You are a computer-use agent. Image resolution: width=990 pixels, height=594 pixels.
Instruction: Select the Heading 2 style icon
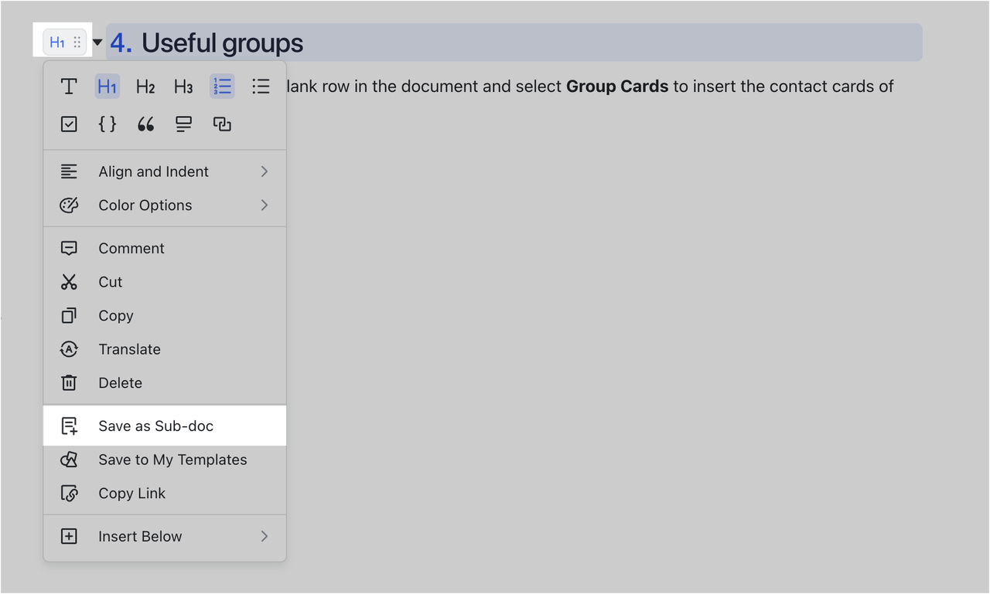coord(145,87)
